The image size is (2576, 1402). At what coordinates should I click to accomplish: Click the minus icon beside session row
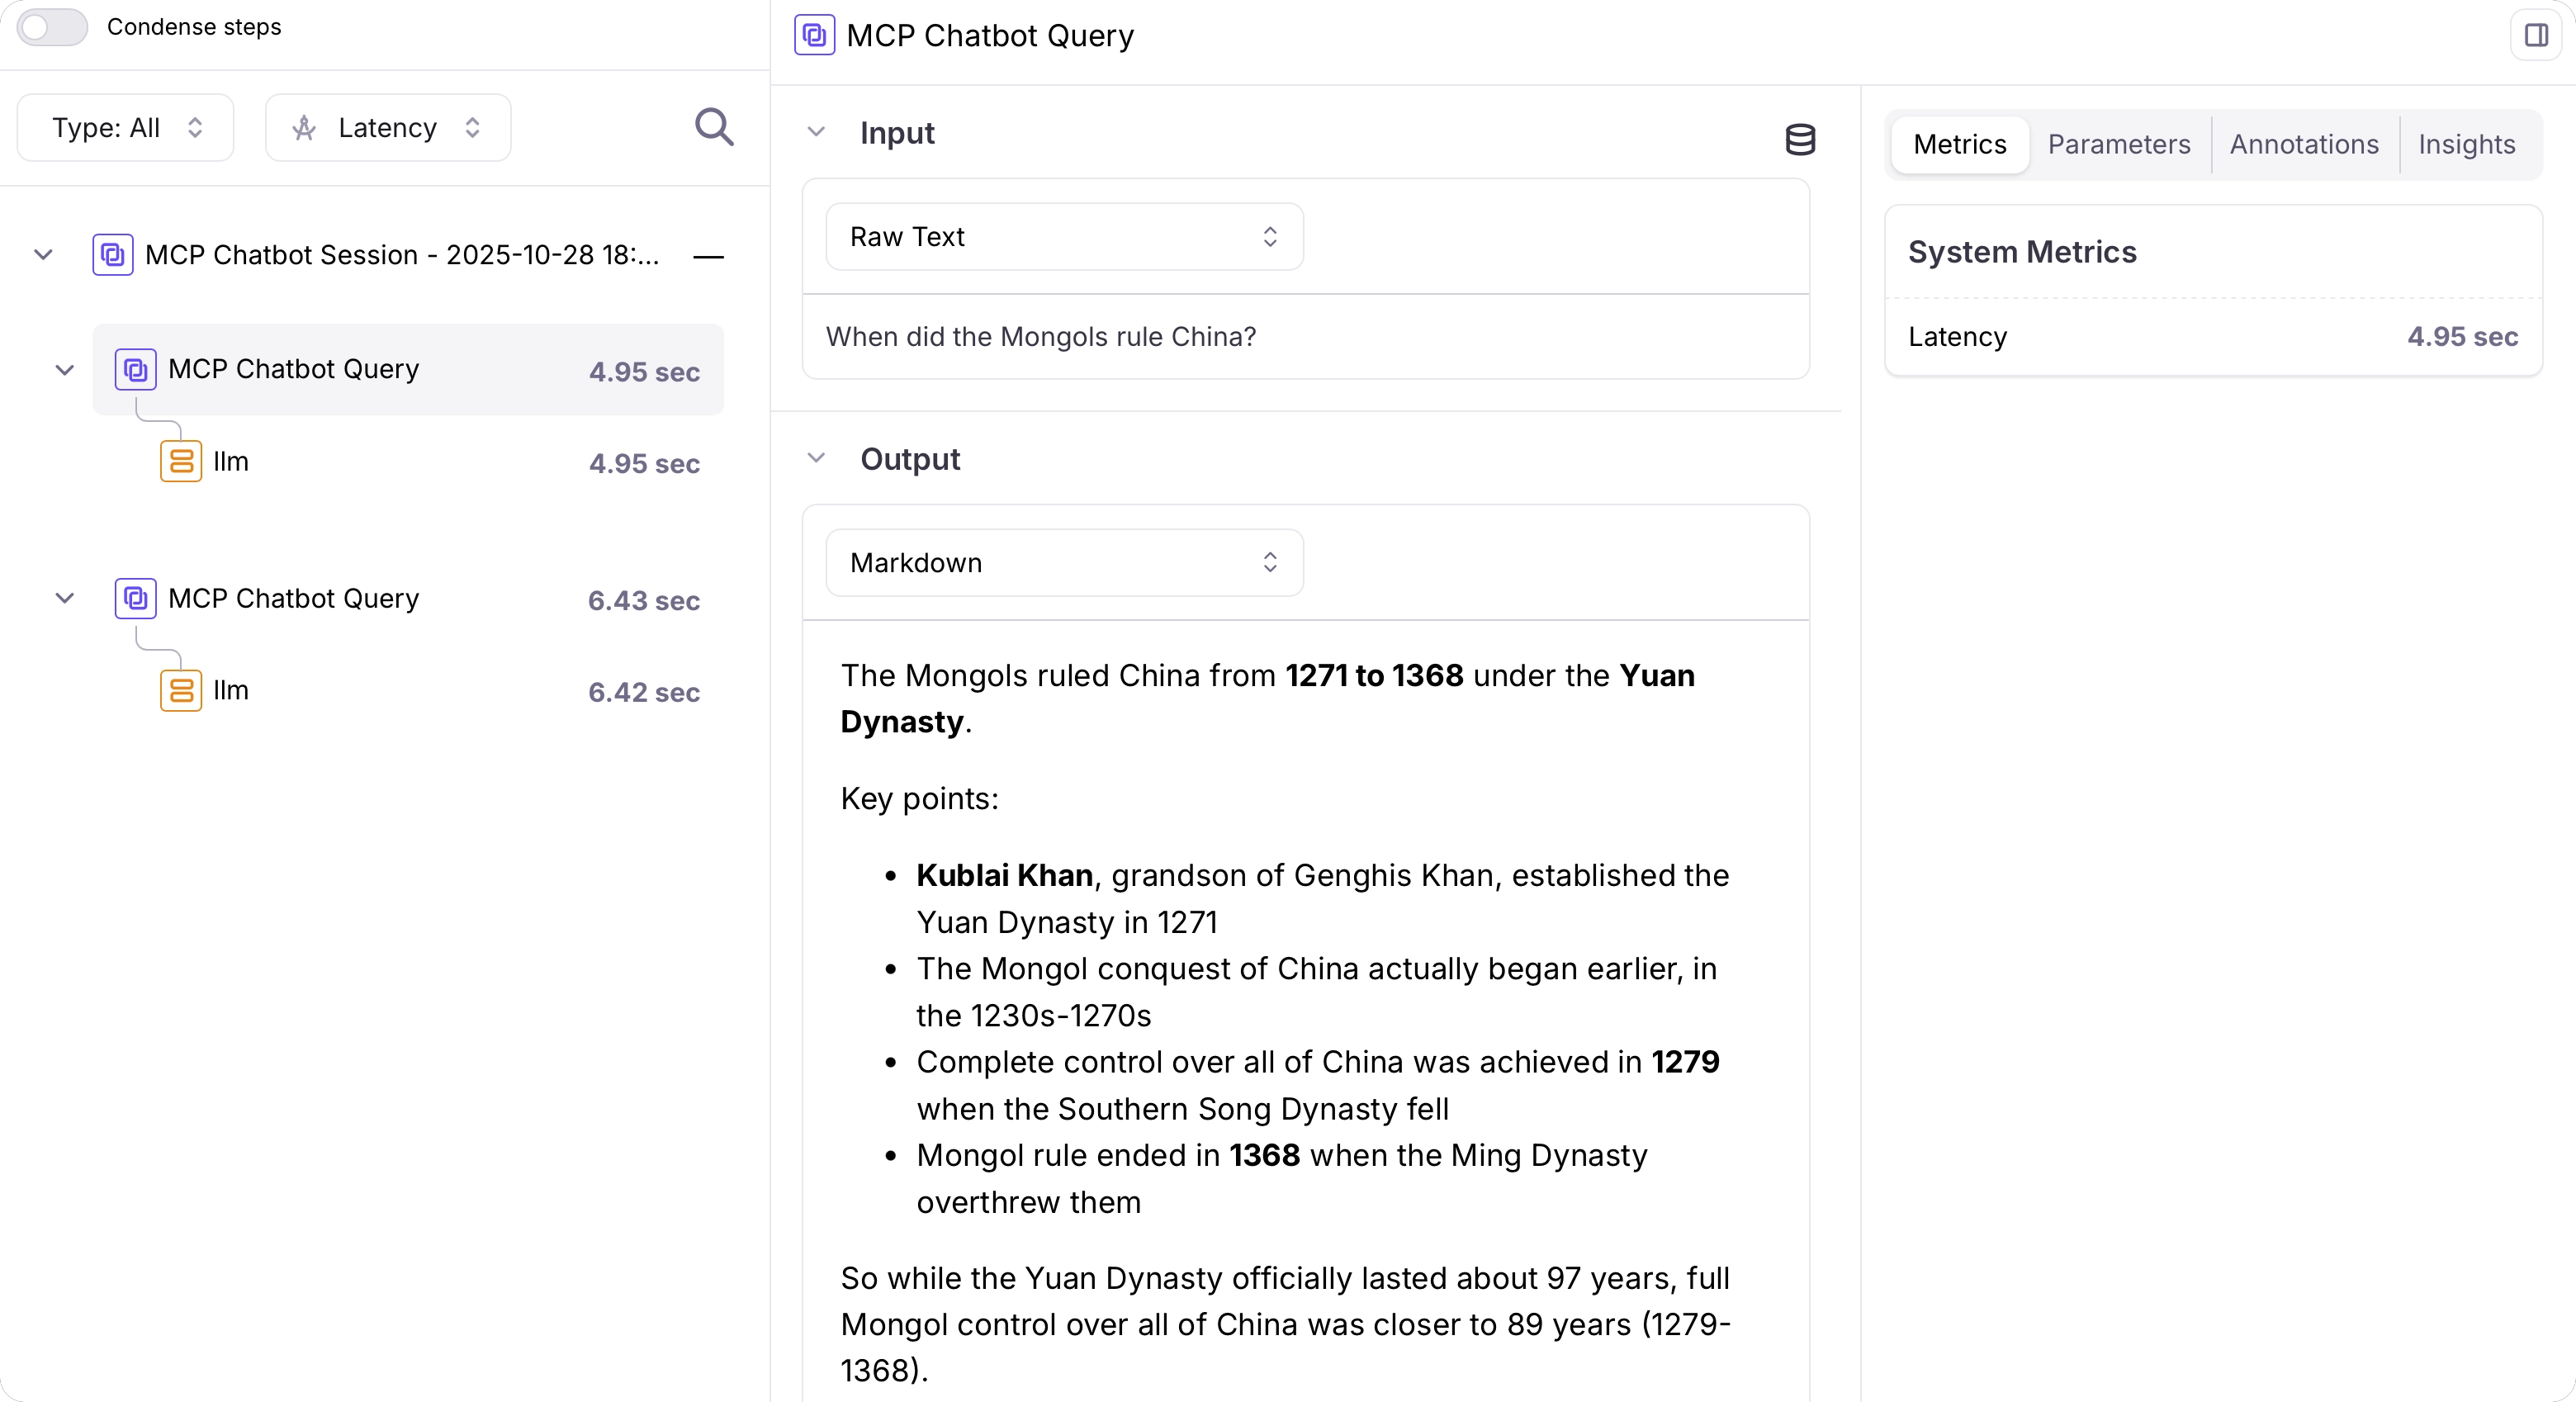pyautogui.click(x=708, y=256)
